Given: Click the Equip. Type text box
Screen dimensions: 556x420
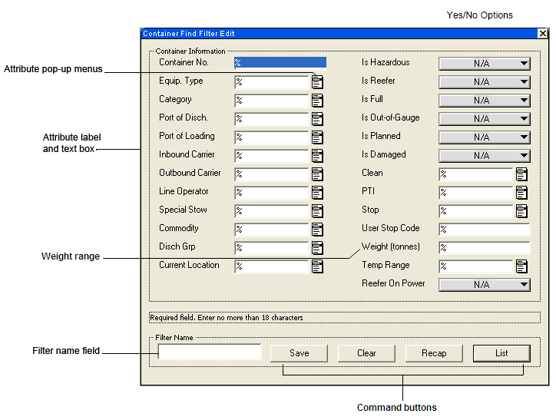Looking at the screenshot, I should pyautogui.click(x=272, y=82).
